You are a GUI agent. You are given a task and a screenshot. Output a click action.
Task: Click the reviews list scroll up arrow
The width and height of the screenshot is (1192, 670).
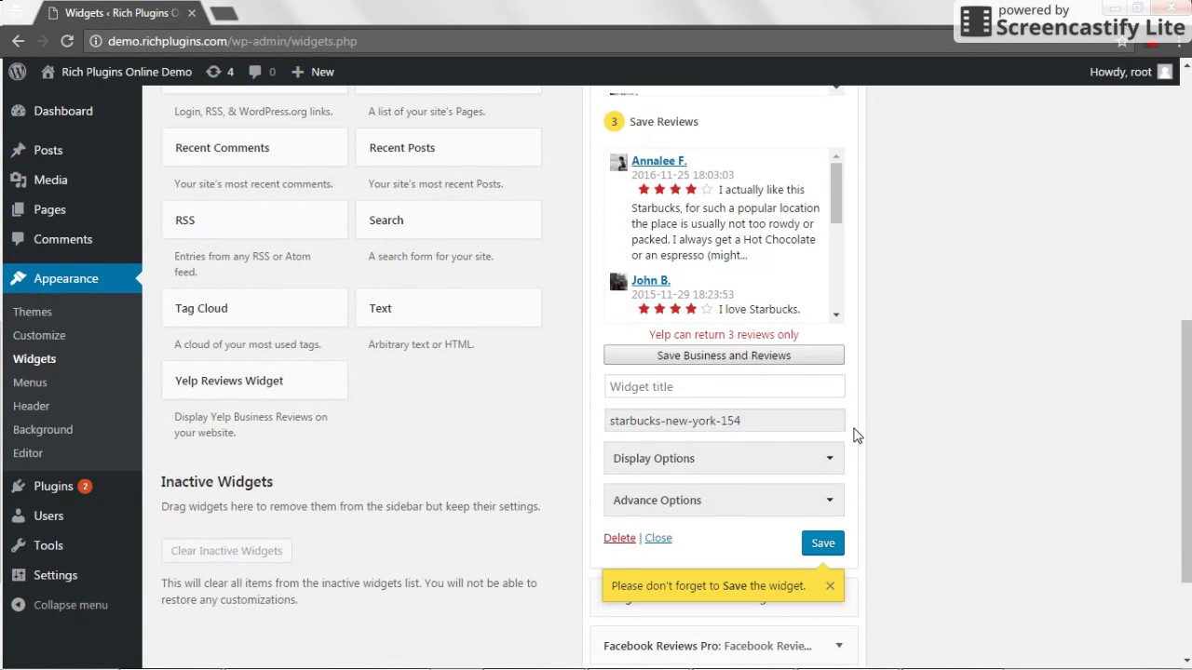click(x=836, y=156)
